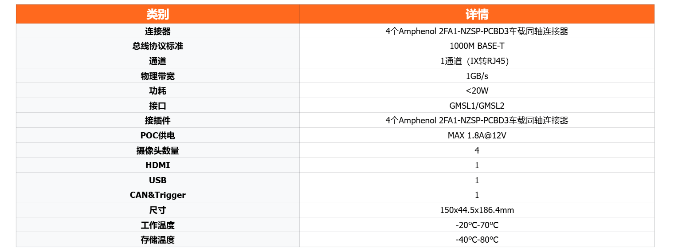Click the 150x44.5x186.4mm dimensions value
674x252 pixels.
(x=477, y=210)
